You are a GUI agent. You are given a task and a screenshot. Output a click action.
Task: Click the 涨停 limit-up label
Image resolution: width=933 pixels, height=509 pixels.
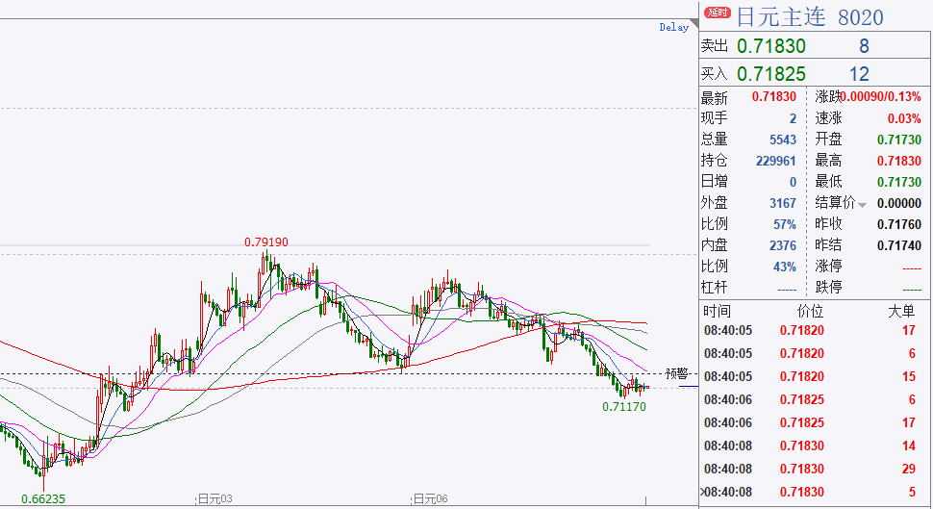coord(828,267)
